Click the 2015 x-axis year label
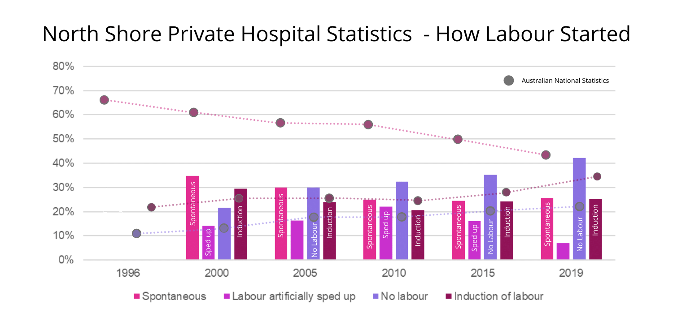 pos(483,273)
